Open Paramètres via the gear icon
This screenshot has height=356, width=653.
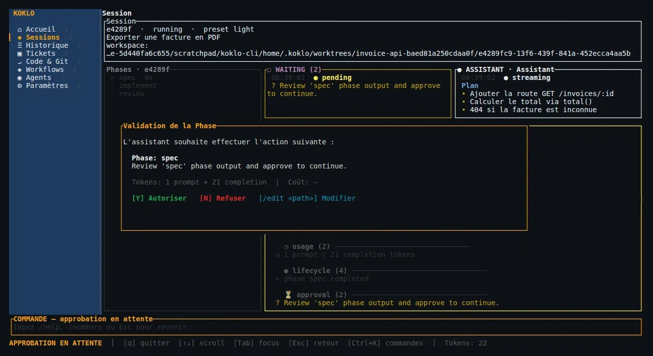[x=20, y=85]
